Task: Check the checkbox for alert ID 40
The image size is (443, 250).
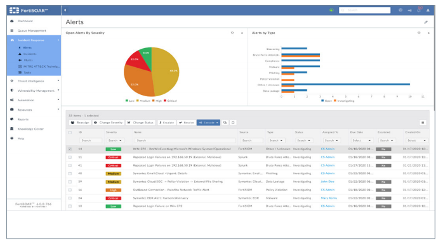Action: coord(70,173)
